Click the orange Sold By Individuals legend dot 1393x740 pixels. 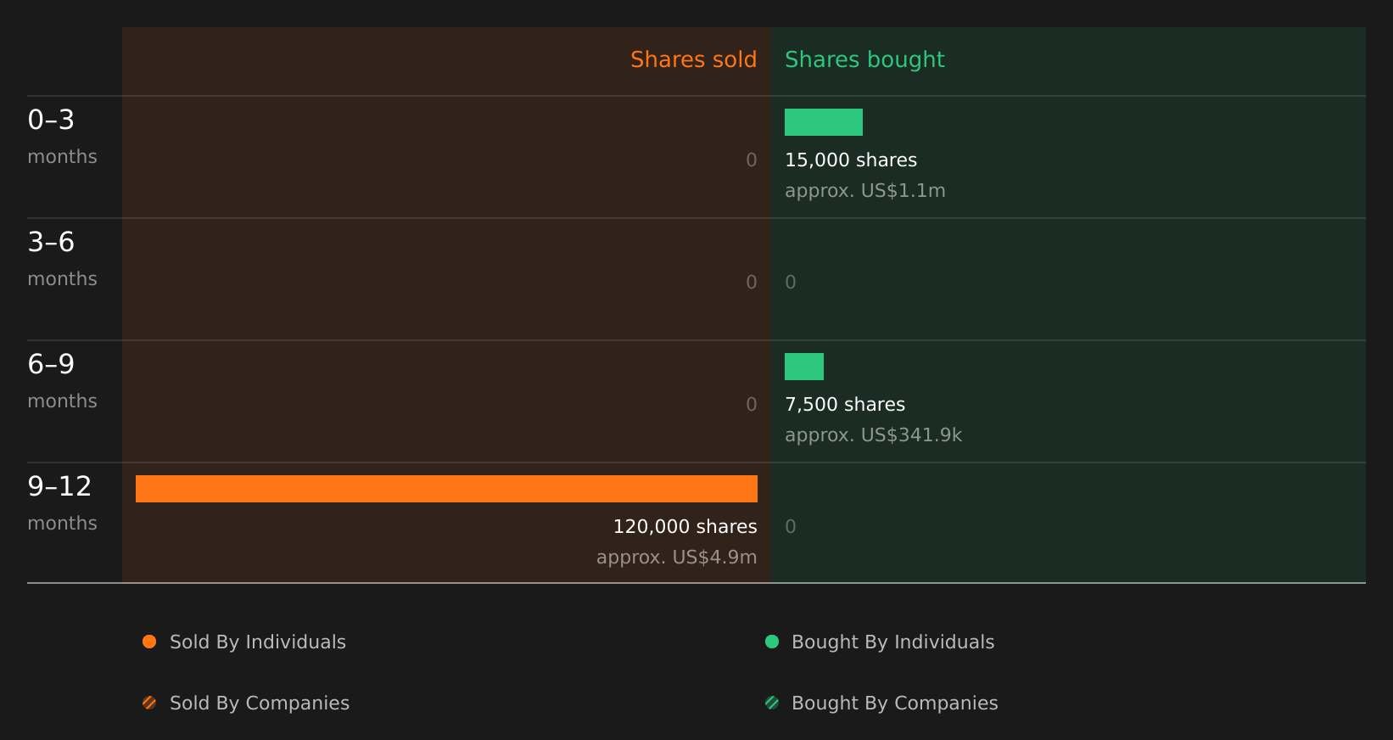click(x=149, y=642)
